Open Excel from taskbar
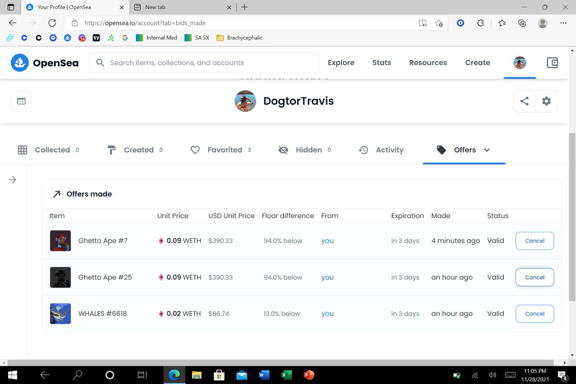This screenshot has height=384, width=576. 287,375
